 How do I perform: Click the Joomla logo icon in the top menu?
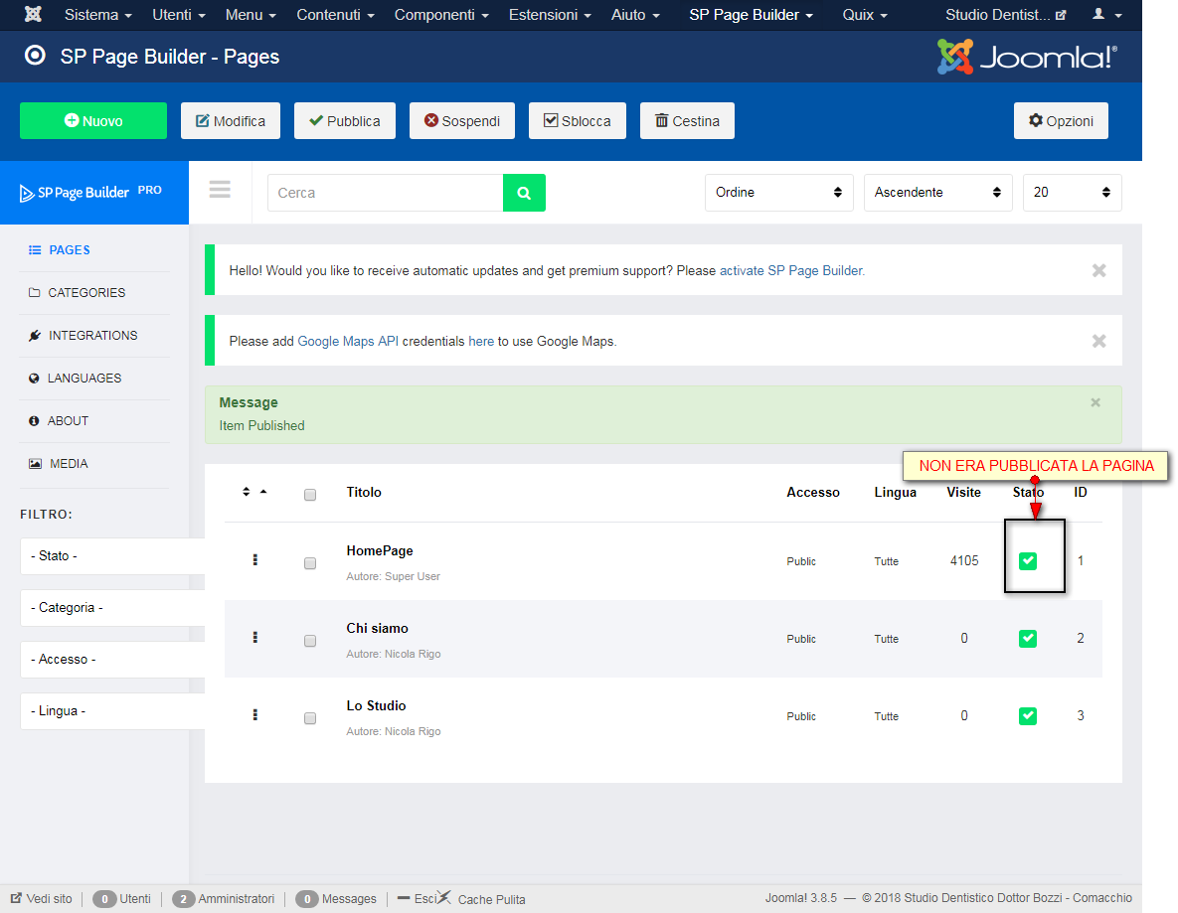pos(33,14)
